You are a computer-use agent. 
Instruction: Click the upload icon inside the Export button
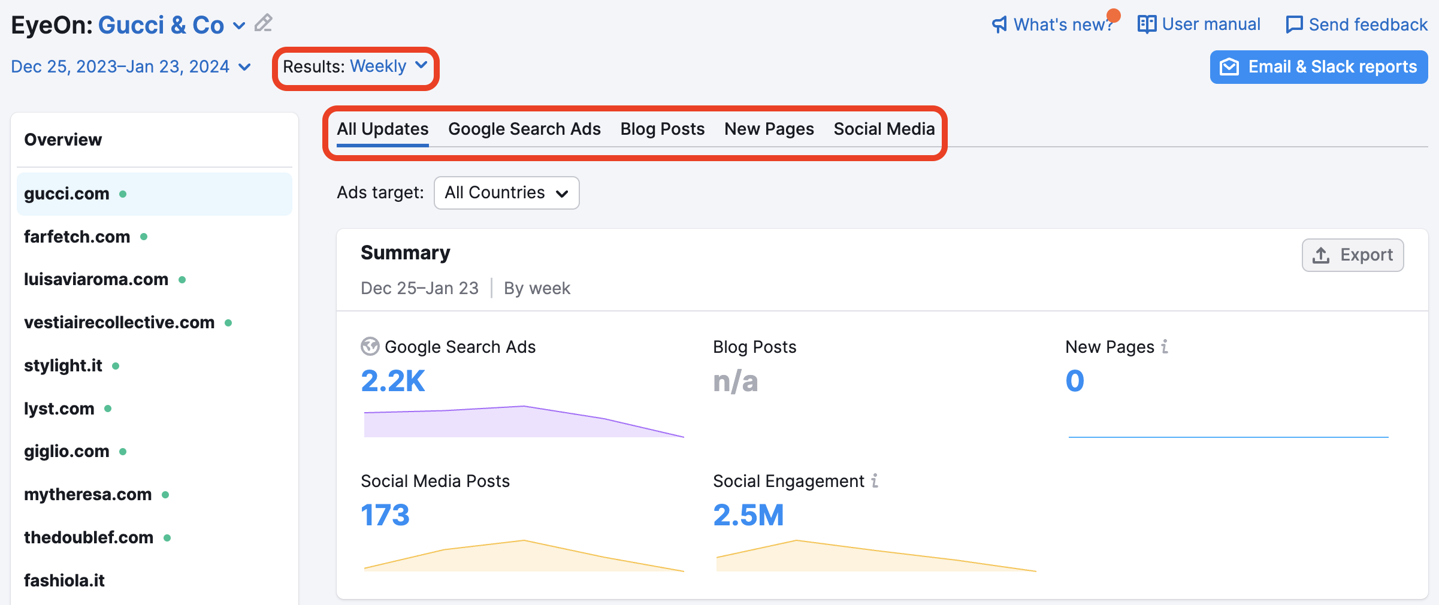1321,255
